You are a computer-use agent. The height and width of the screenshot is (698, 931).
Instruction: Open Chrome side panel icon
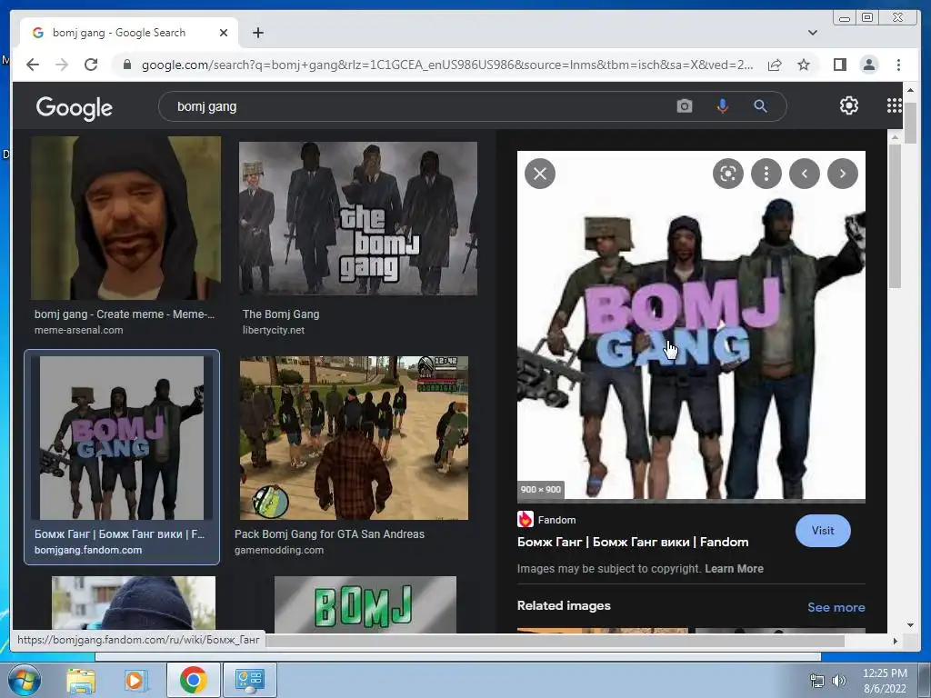[x=839, y=65]
